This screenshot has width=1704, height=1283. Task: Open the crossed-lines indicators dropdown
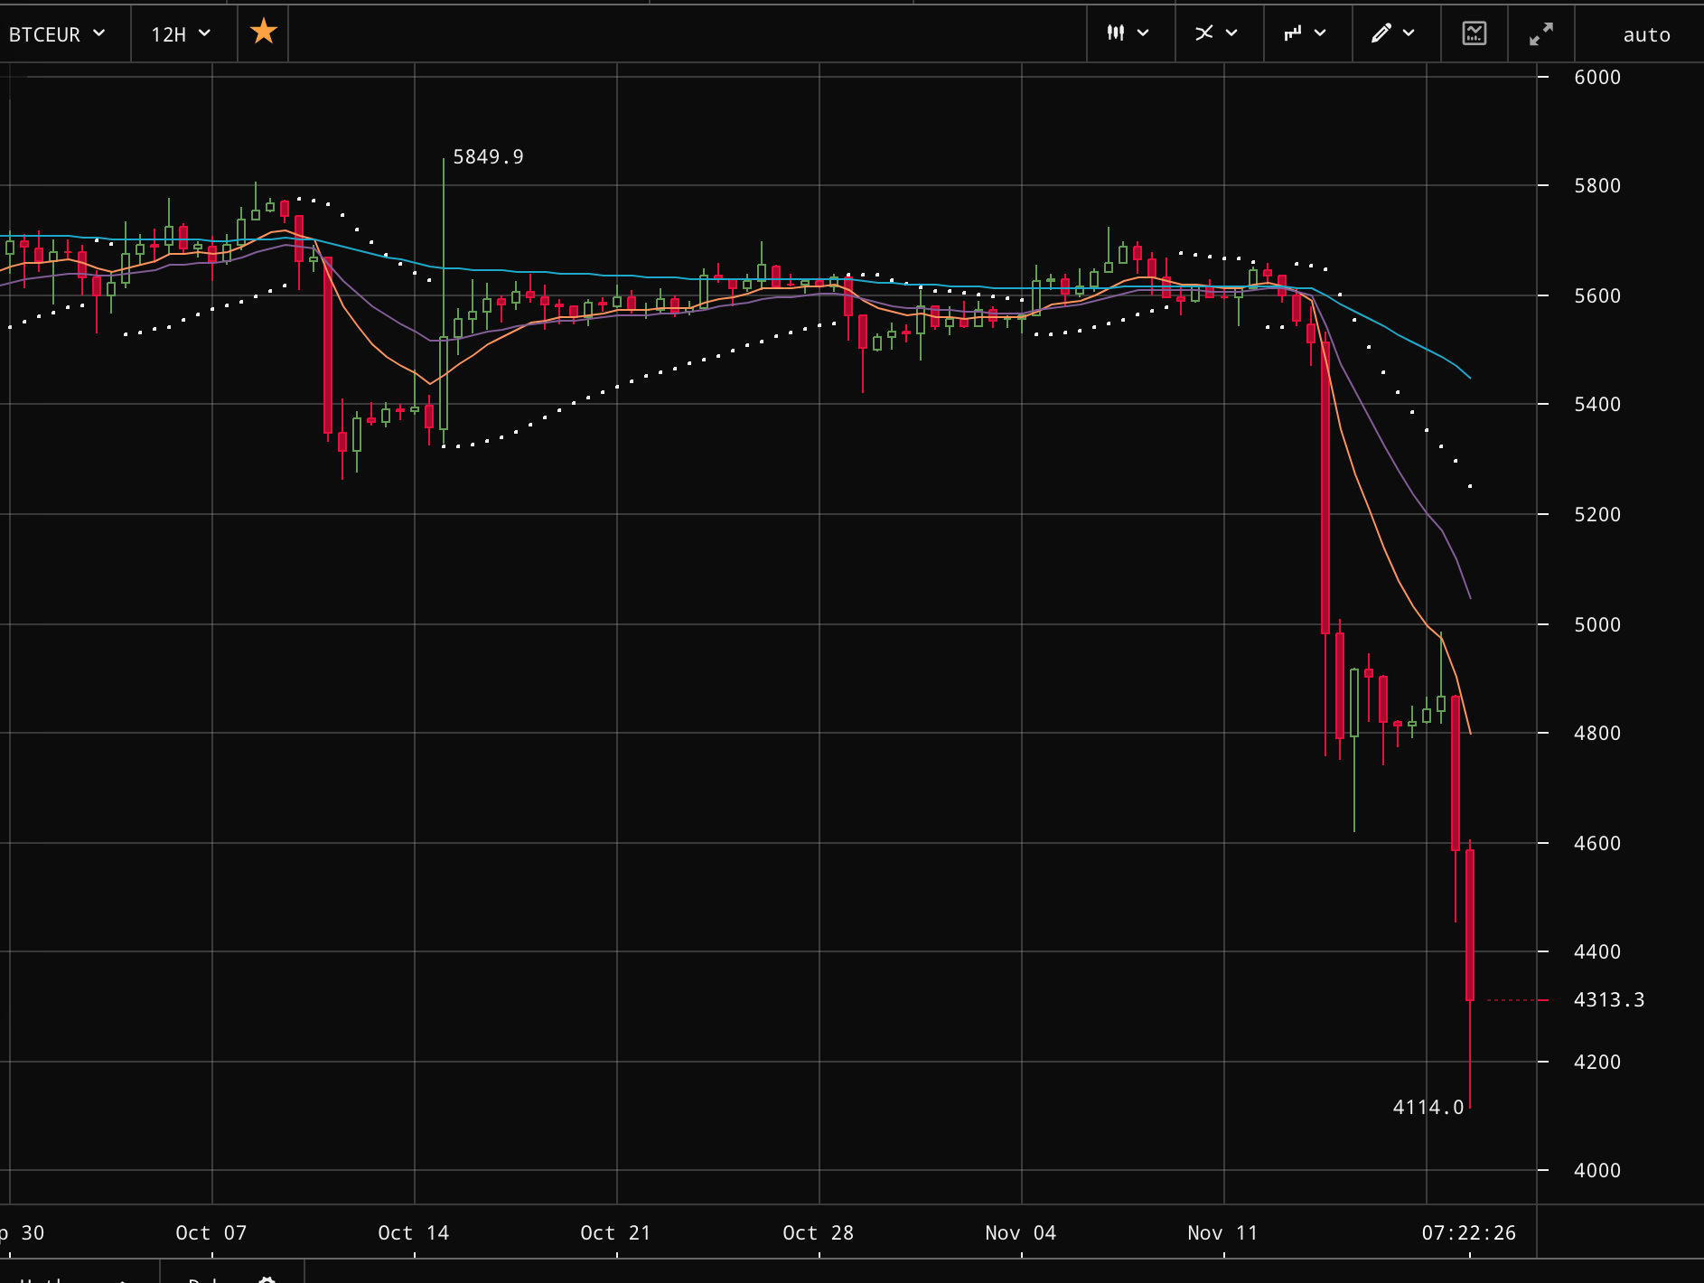tap(1216, 33)
